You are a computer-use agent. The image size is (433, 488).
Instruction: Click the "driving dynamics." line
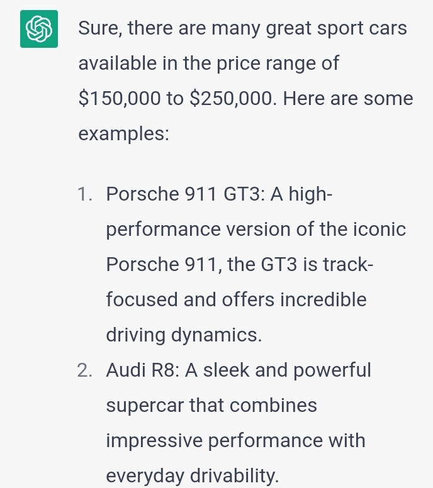(184, 335)
